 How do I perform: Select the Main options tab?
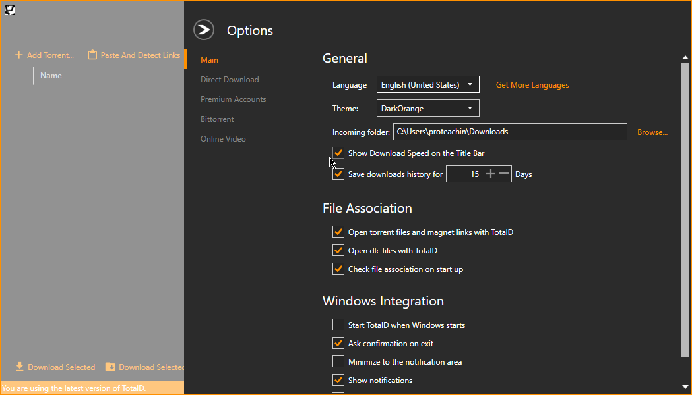(x=209, y=59)
